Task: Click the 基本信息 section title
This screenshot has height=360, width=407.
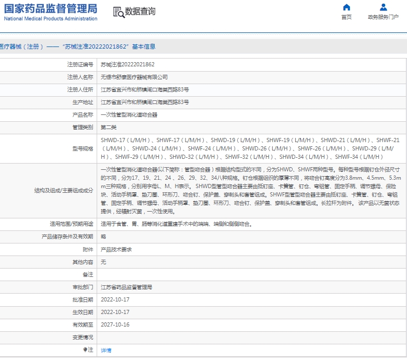Action: [x=144, y=47]
